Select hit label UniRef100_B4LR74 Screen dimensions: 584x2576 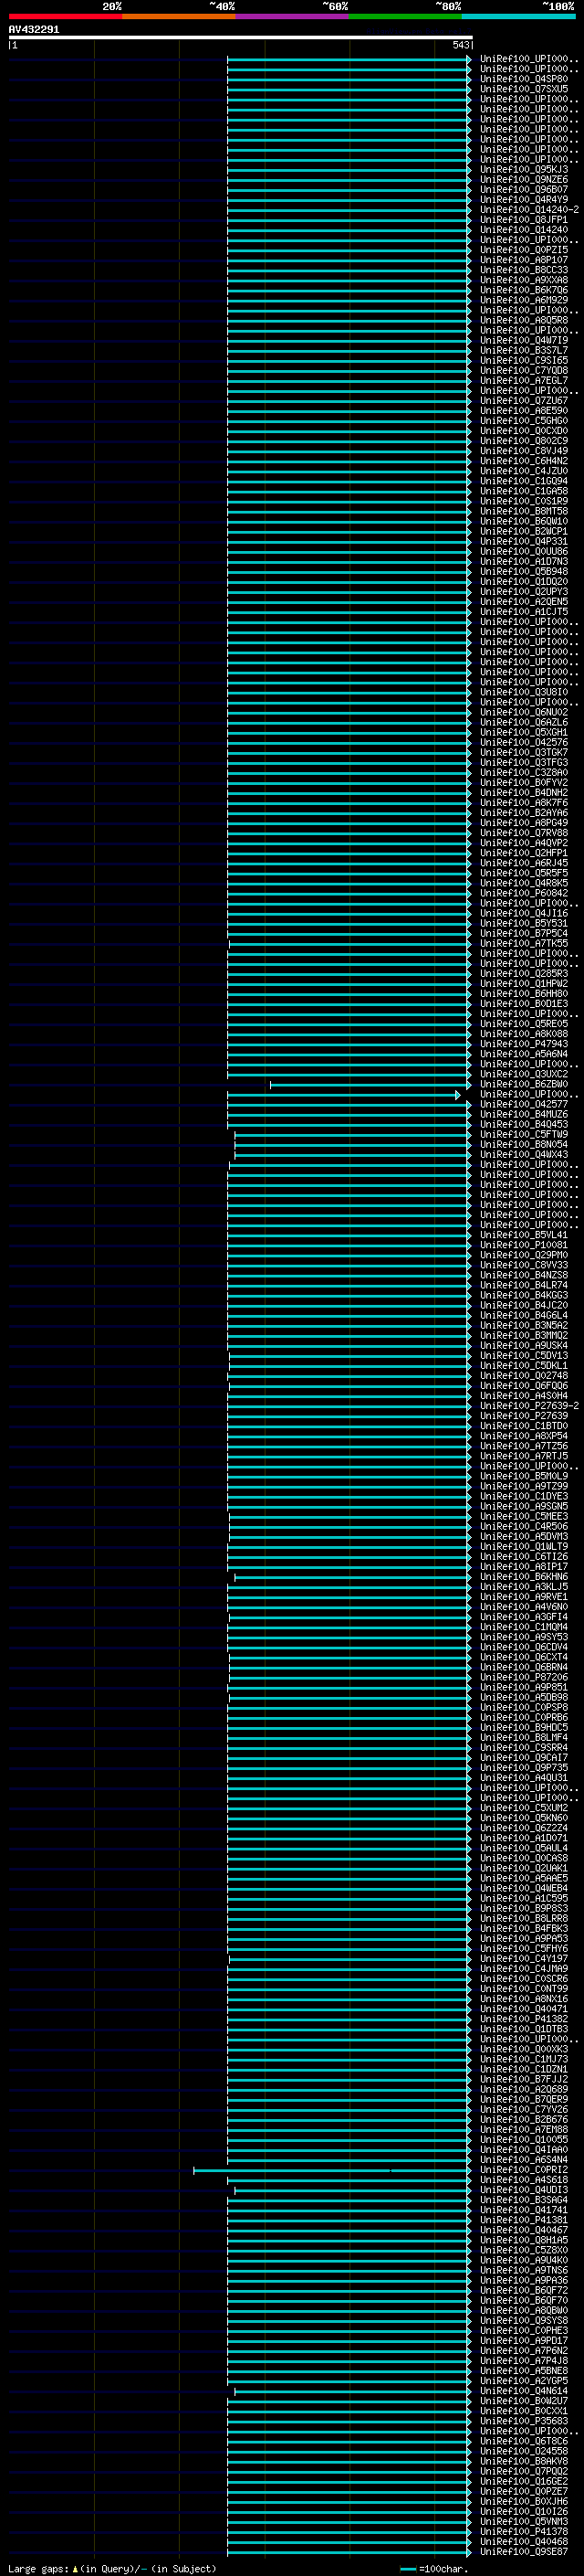[x=524, y=1285]
